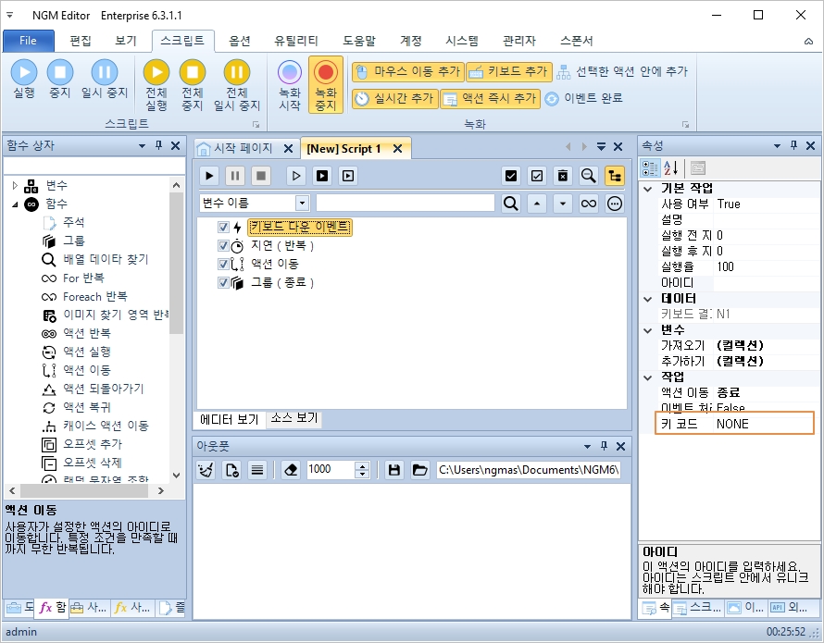Viewport: 824px width, 643px height.
Task: Toggle 키보드 추가 option
Action: tap(508, 71)
